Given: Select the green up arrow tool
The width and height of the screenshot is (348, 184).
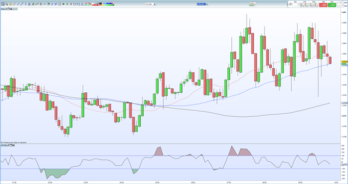Looking at the screenshot, I should pyautogui.click(x=67, y=4).
